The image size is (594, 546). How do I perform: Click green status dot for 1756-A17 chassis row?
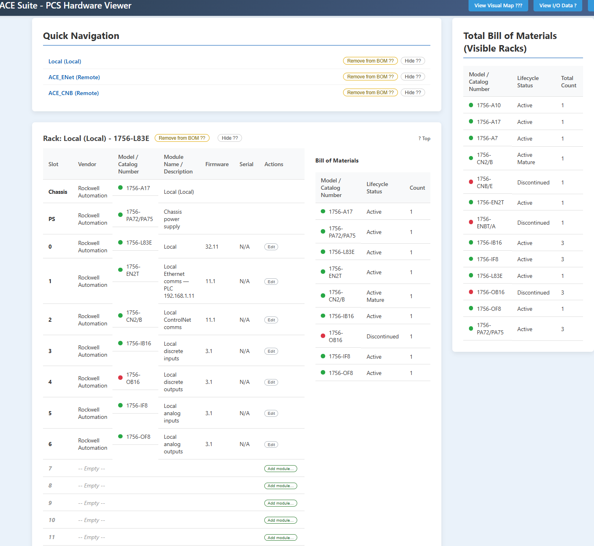[x=120, y=188]
